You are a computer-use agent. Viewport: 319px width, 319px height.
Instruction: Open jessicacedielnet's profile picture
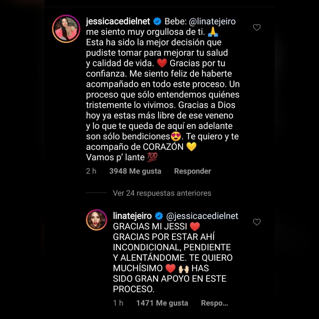pos(66,29)
